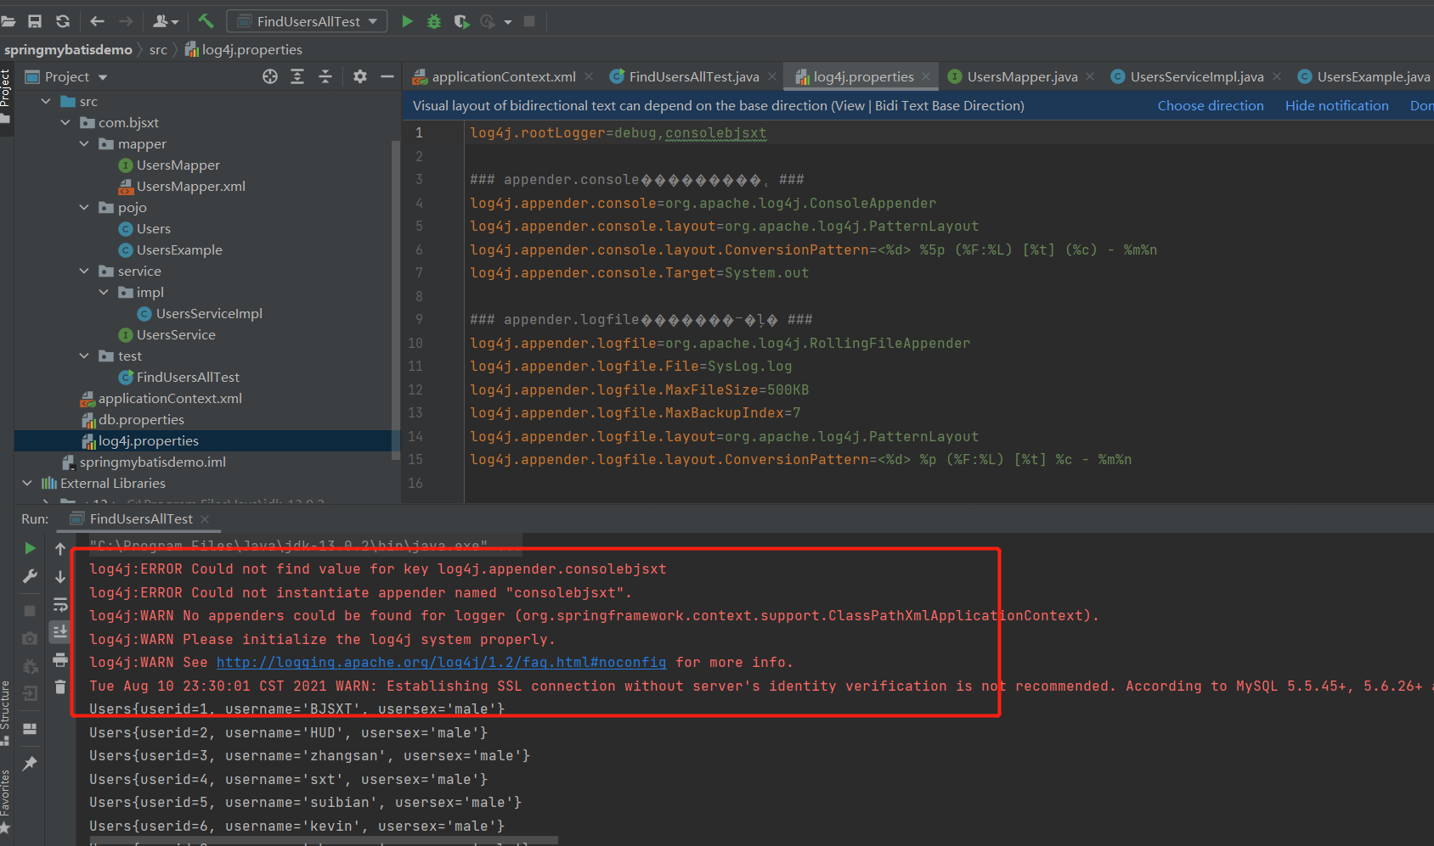Image resolution: width=1434 pixels, height=846 pixels.
Task: Hide the Project tool window
Action: (x=387, y=76)
